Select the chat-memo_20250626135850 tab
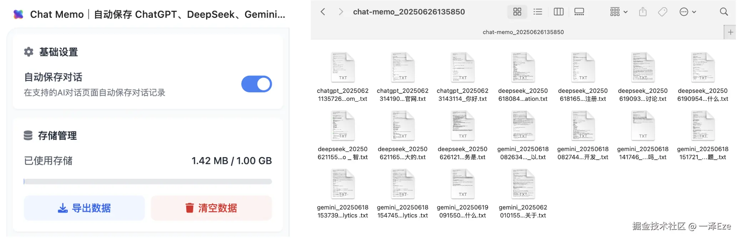Image resolution: width=738 pixels, height=238 pixels. 523,32
